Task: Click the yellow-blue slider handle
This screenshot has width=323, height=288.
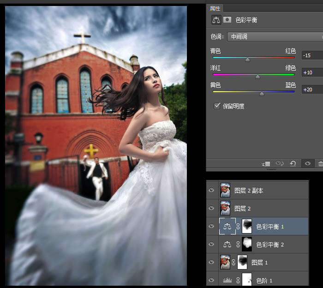Action: click(x=262, y=93)
